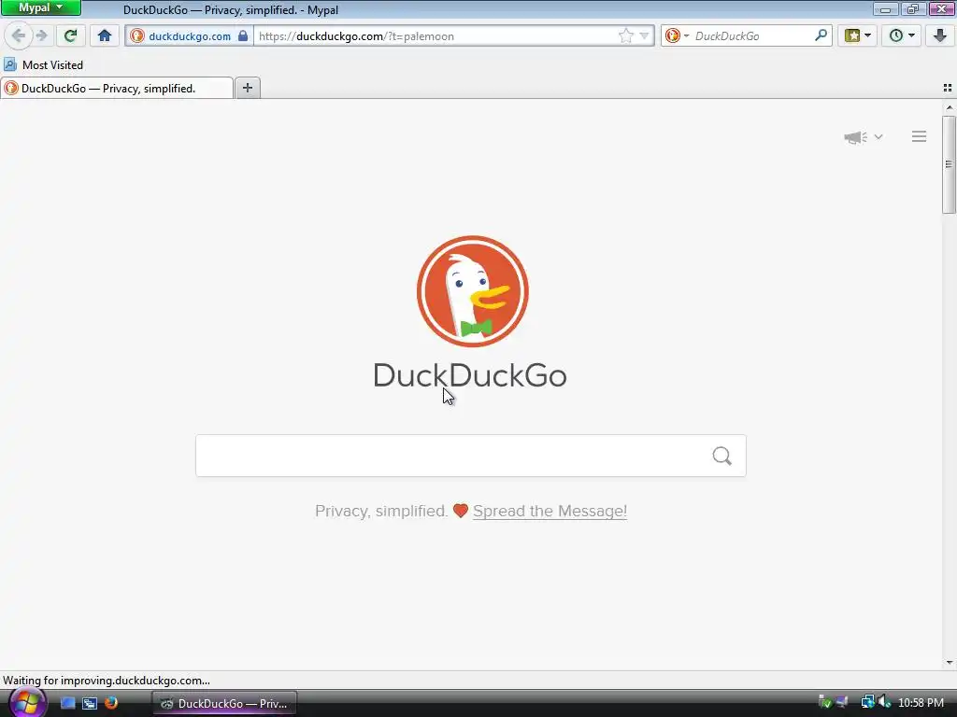Screen dimensions: 957x717
Task: Select DuckDuckGo — Priv... taskbar button
Action: pyautogui.click(x=224, y=703)
